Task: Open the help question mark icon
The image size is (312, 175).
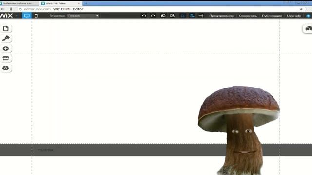Action: click(308, 16)
